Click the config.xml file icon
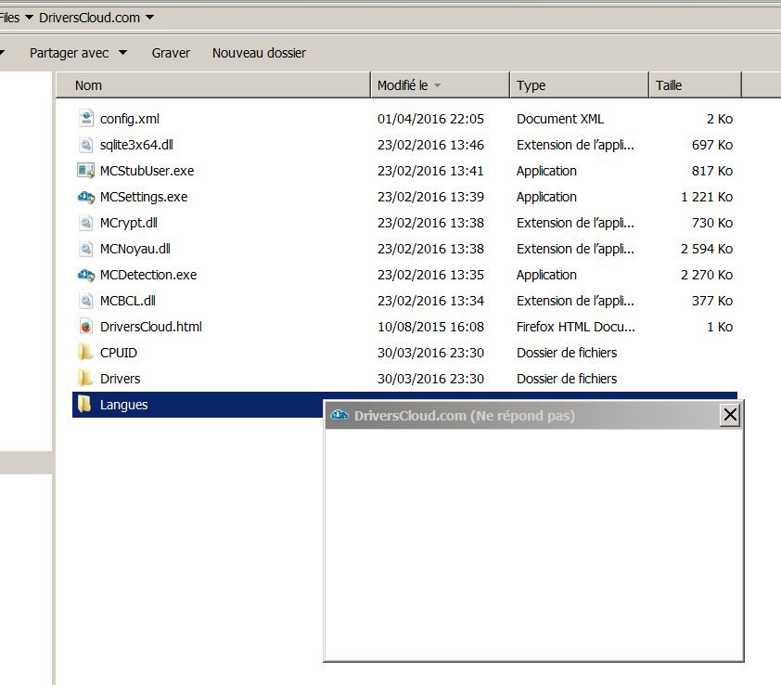The height and width of the screenshot is (685, 781). click(85, 119)
